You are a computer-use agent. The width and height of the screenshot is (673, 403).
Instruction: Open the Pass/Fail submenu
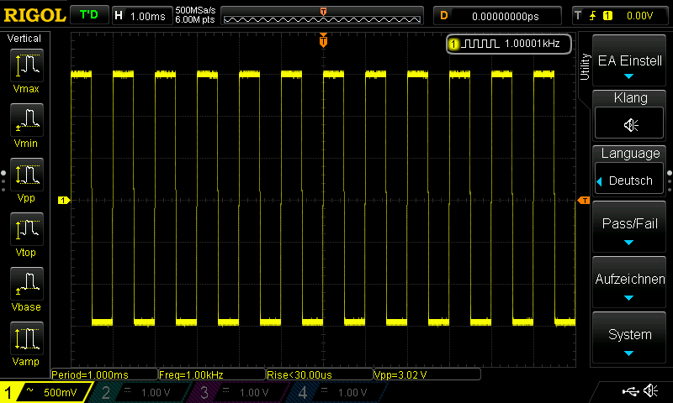click(x=630, y=228)
